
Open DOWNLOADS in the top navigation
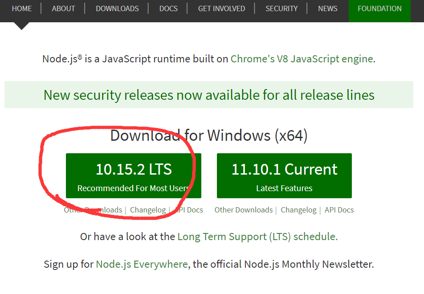pyautogui.click(x=117, y=8)
